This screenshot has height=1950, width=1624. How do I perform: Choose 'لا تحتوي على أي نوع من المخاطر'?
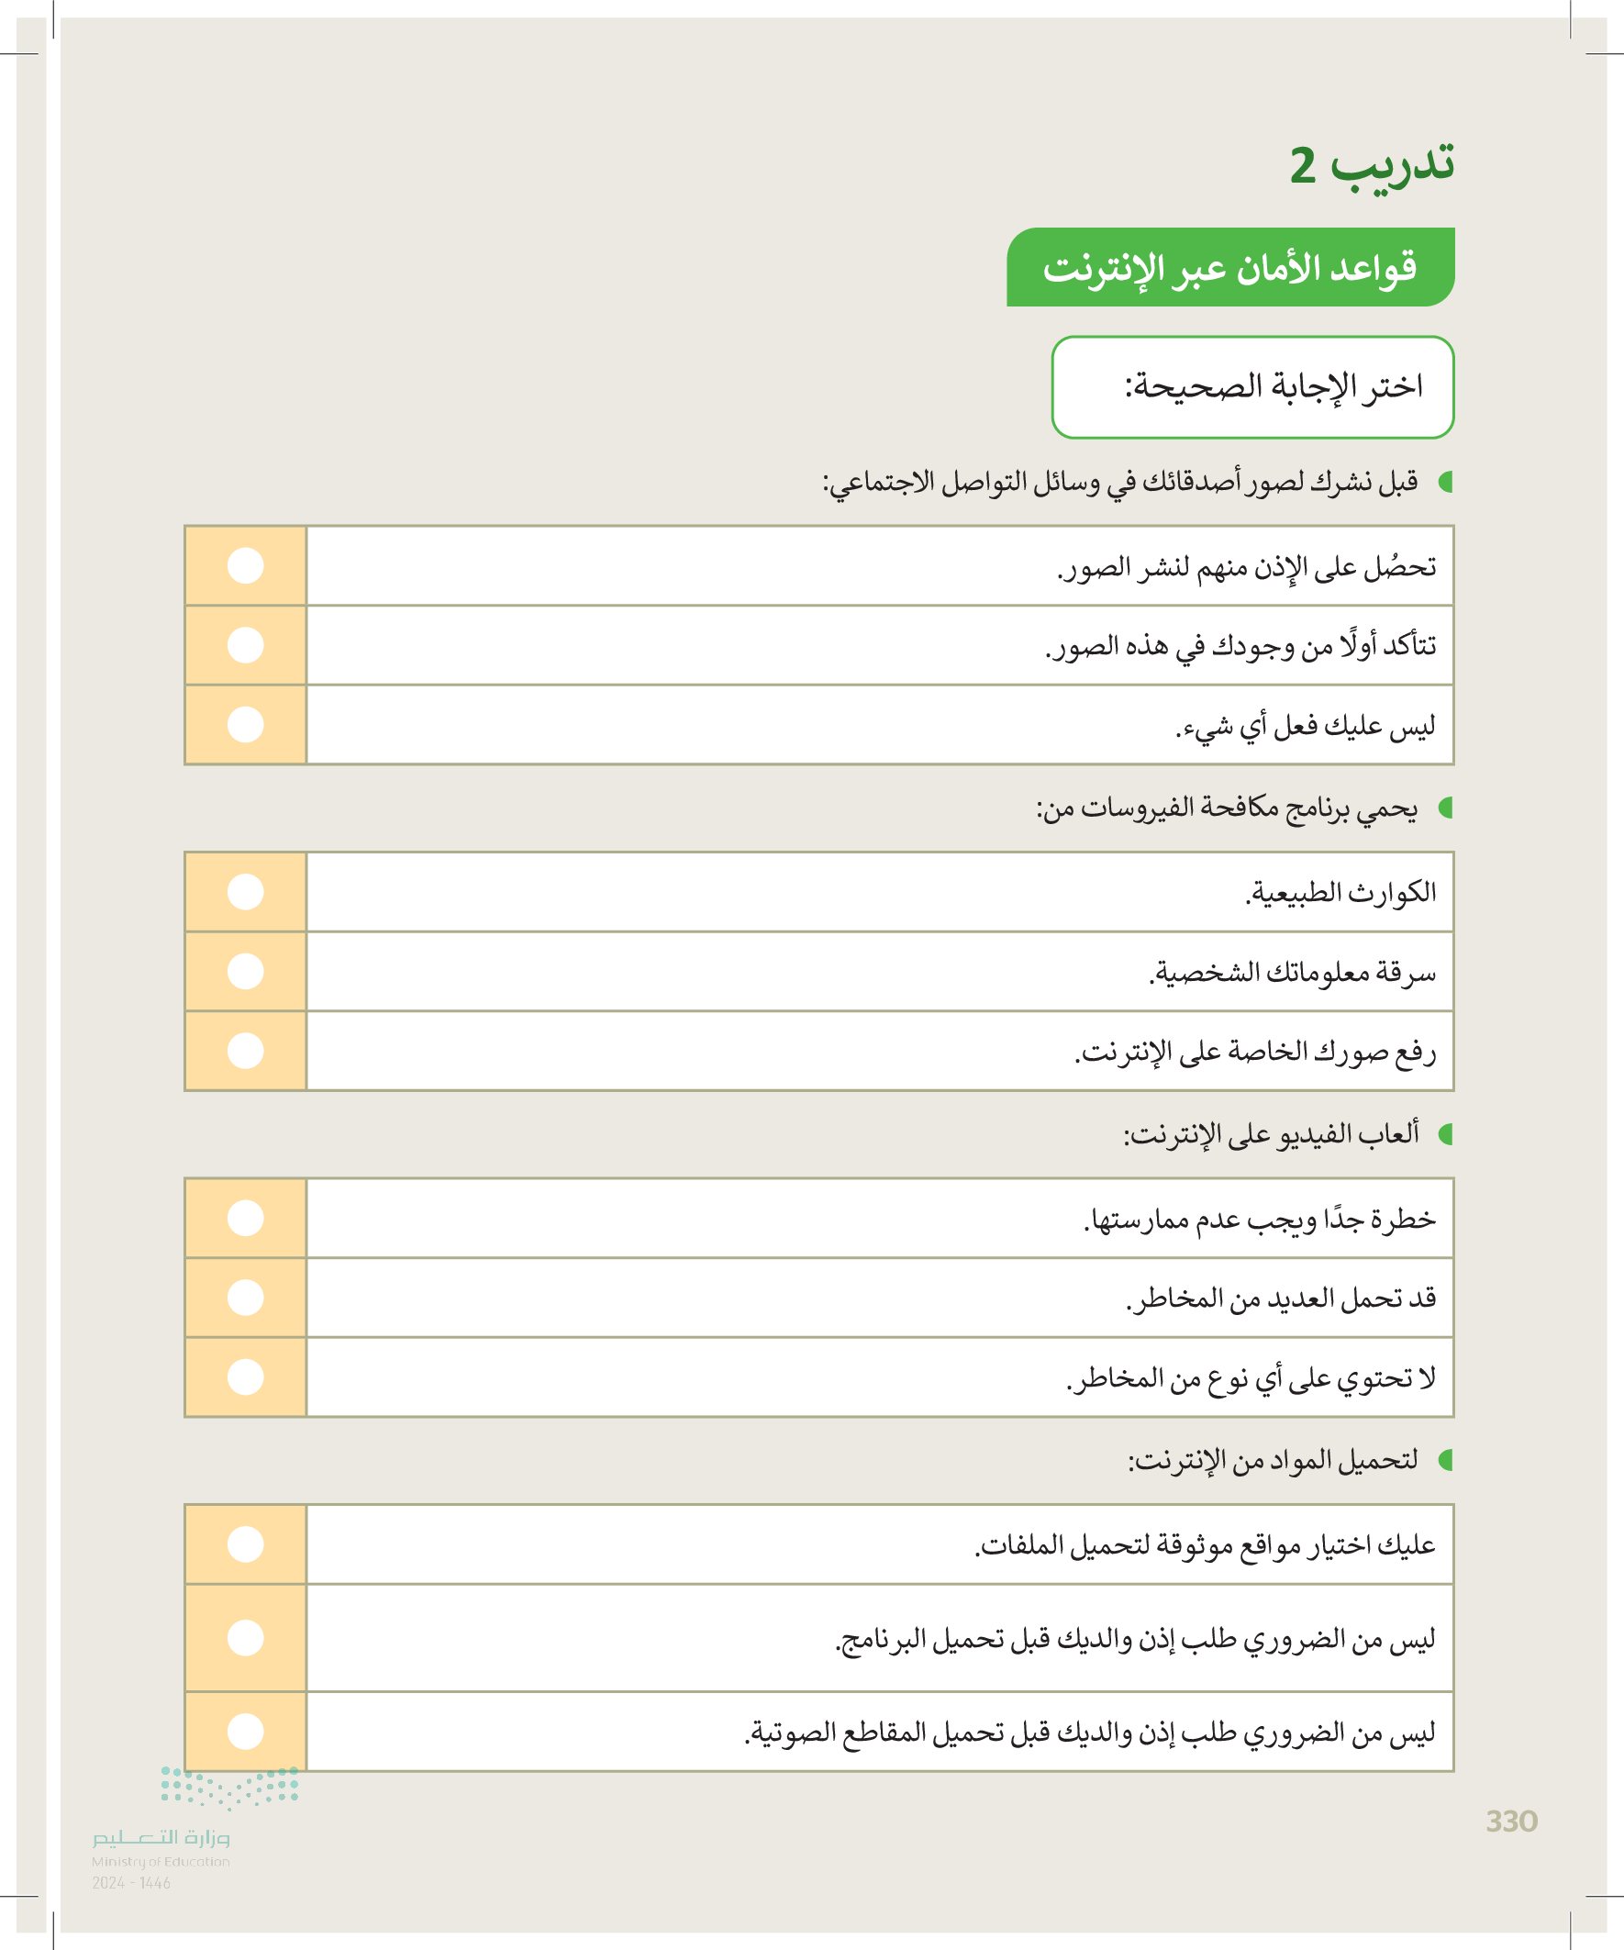(x=245, y=1376)
